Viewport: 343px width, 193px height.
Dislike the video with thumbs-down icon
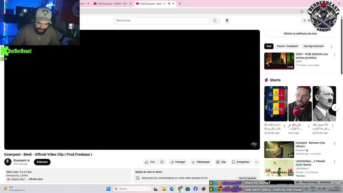click(x=162, y=162)
